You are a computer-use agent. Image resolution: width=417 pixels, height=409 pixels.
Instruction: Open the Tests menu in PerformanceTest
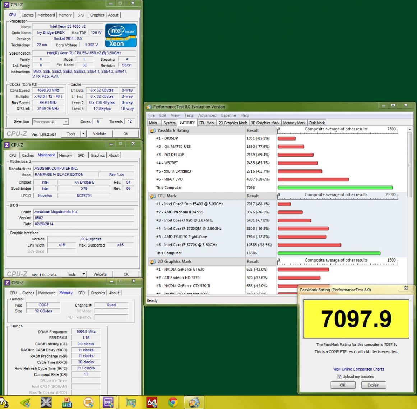[x=189, y=115]
